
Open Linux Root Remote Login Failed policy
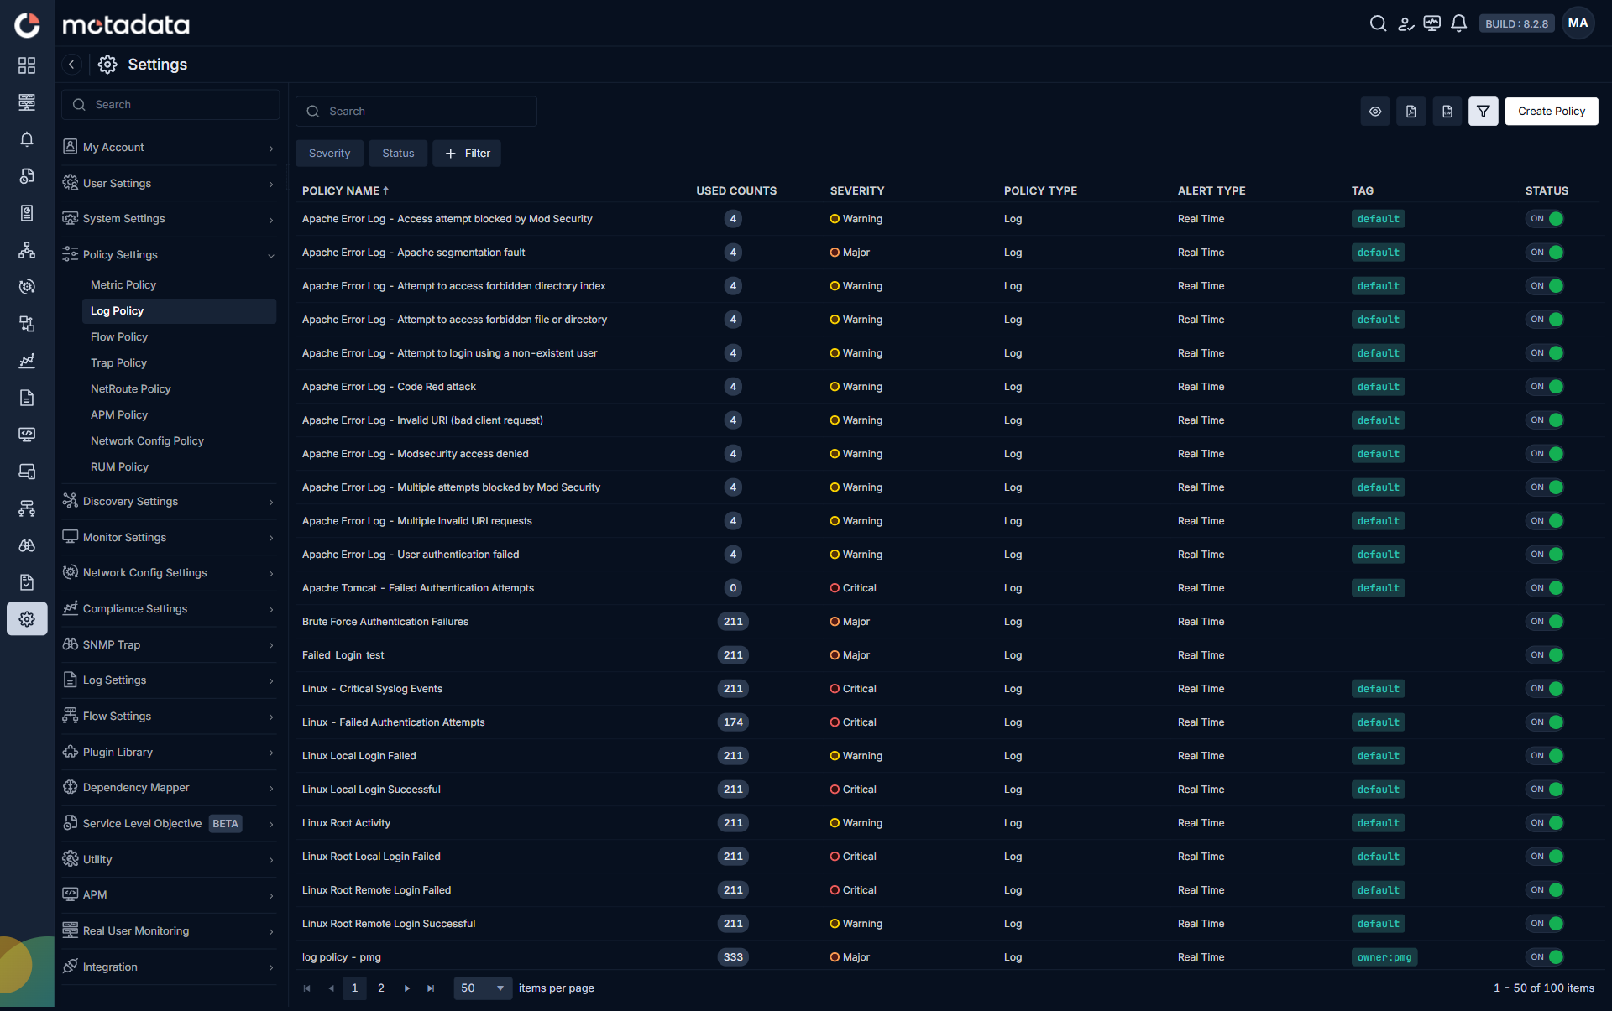click(376, 890)
